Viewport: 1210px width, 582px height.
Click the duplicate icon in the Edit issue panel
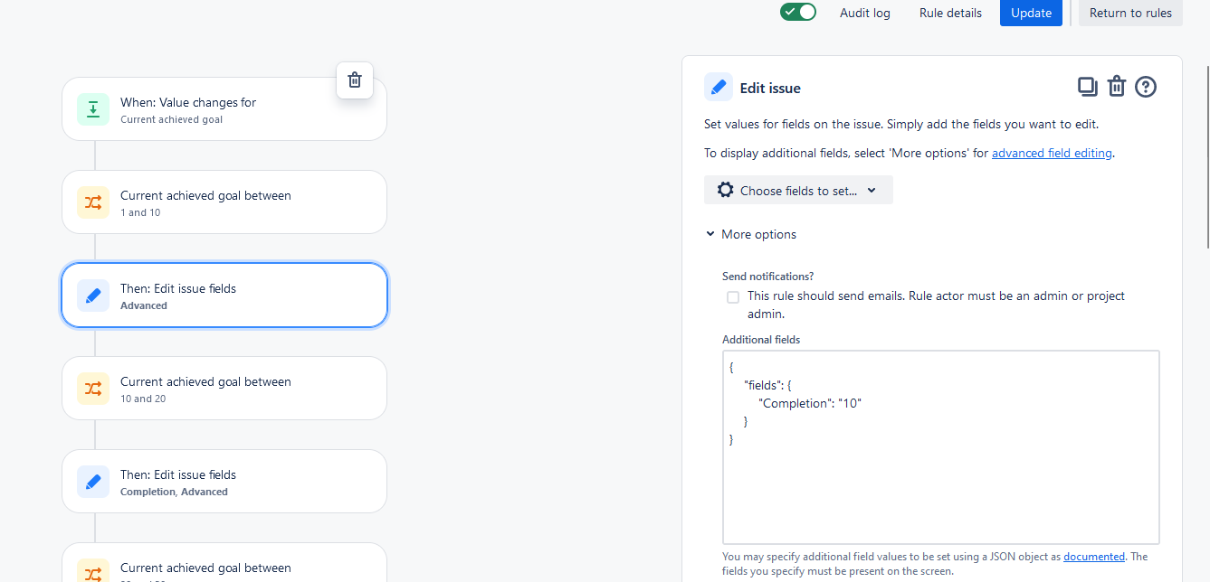point(1087,86)
